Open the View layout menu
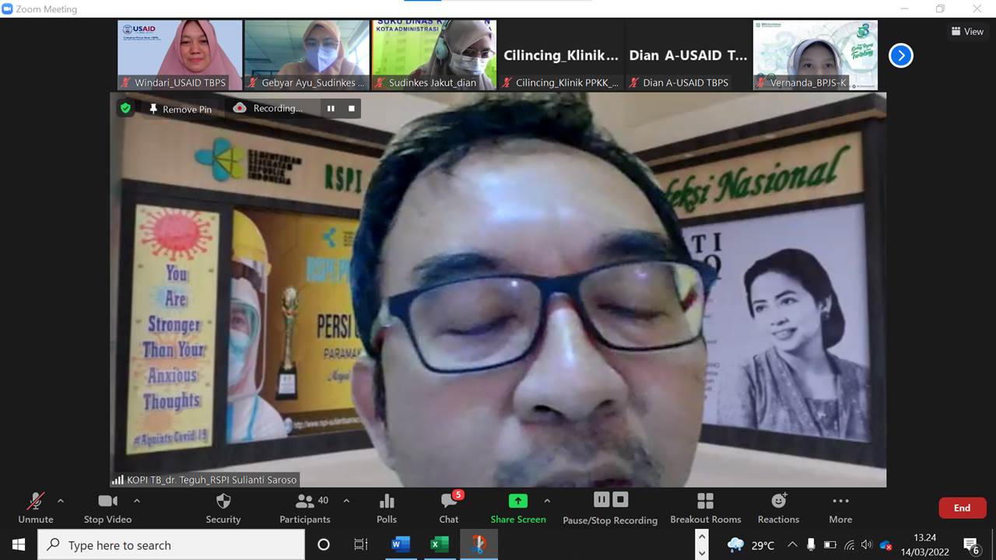Image resolution: width=996 pixels, height=560 pixels. click(967, 32)
